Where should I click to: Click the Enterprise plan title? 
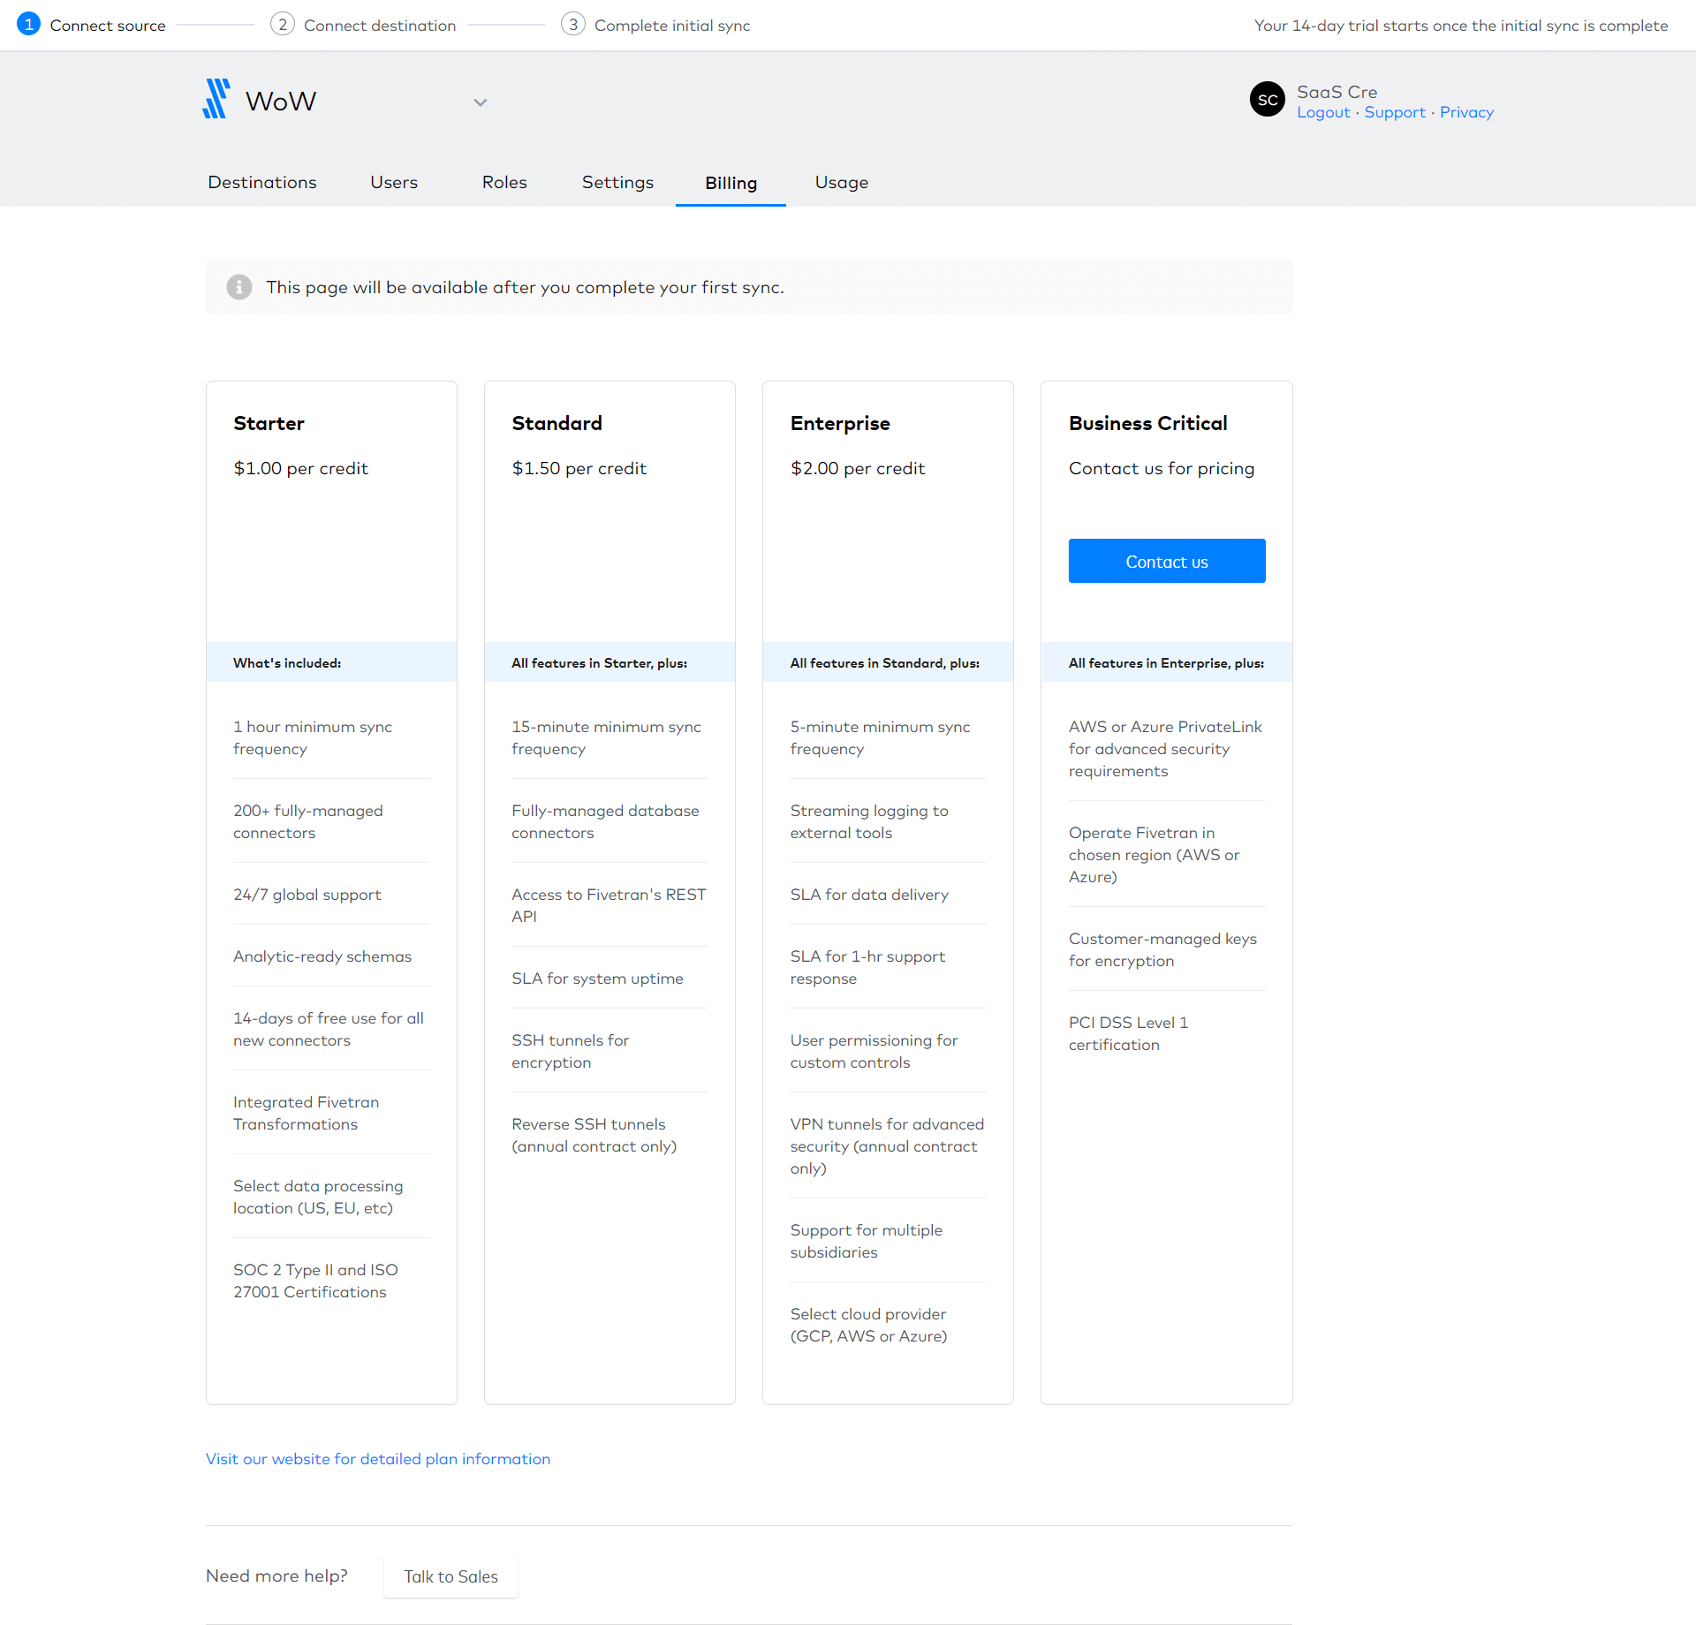(840, 423)
